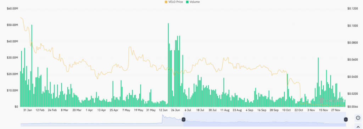Click the $60.00M volume axis label
363x129 pixels.
coord(12,9)
